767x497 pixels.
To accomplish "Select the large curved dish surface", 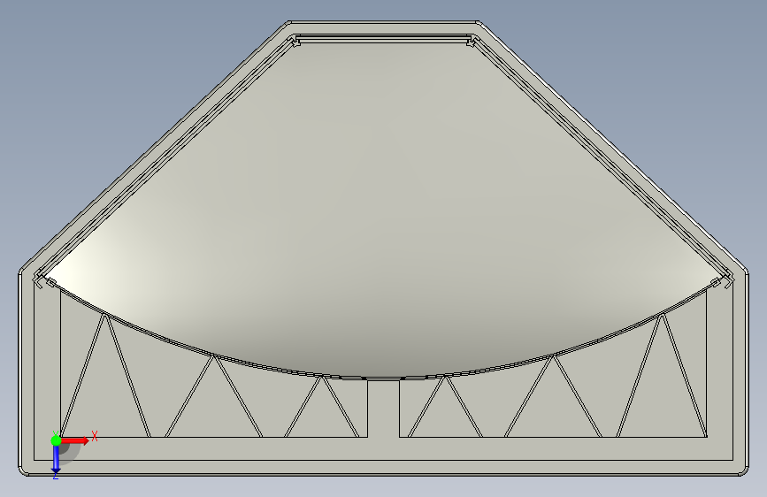I will (x=384, y=210).
